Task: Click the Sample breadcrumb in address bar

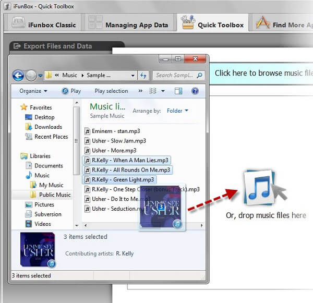Action: pyautogui.click(x=99, y=75)
